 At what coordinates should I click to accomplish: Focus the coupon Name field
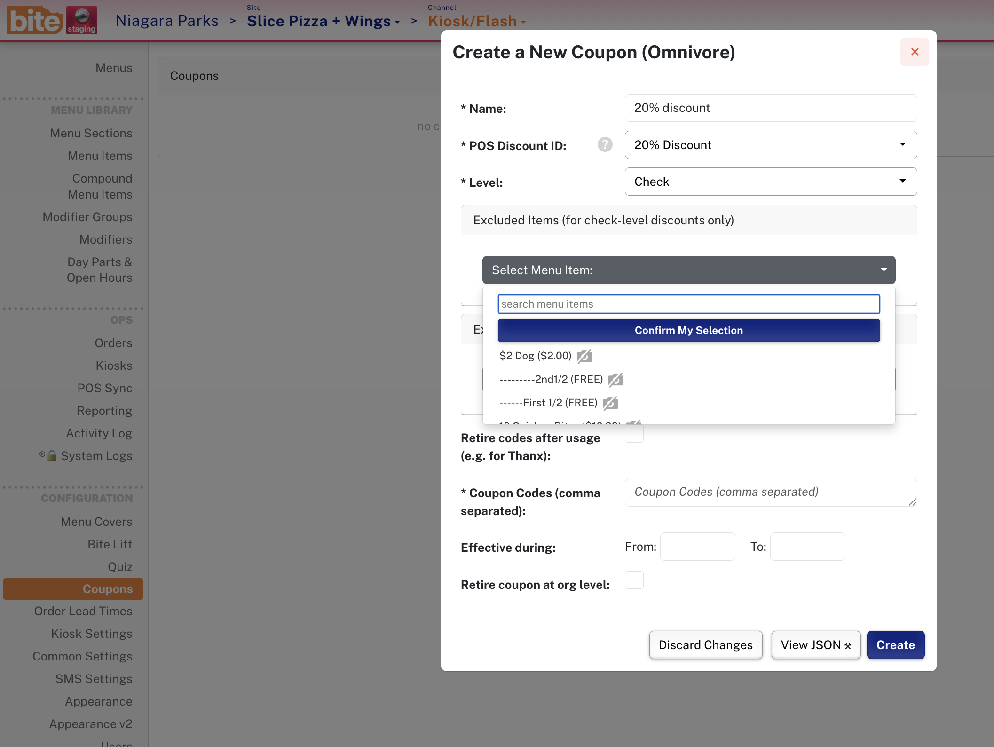click(771, 108)
